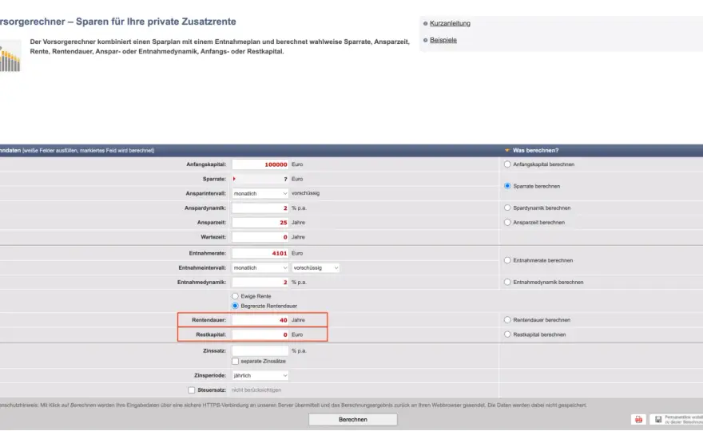Select 'Entnahmedynamik berechnen' radio button

tap(507, 283)
